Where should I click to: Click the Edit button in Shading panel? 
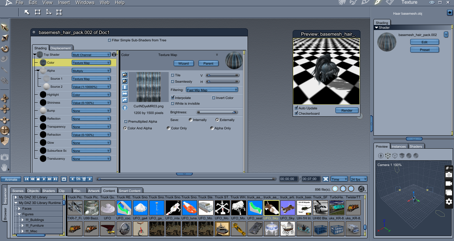(x=425, y=42)
